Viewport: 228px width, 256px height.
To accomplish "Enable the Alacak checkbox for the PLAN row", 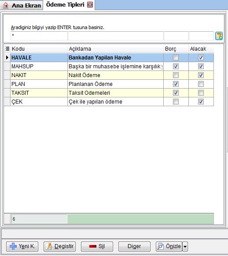I will coord(201,84).
